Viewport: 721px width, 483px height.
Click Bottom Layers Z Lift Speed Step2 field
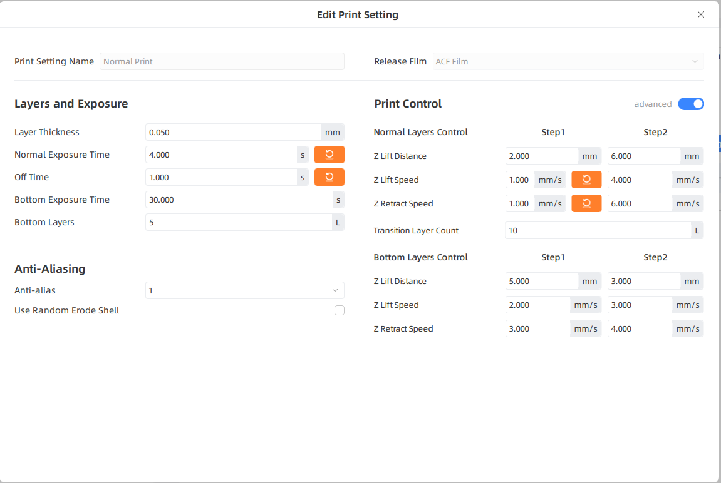click(x=640, y=305)
